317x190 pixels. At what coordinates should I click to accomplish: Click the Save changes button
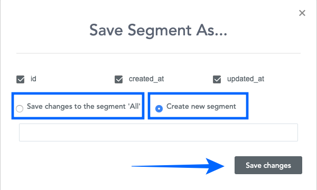click(268, 165)
